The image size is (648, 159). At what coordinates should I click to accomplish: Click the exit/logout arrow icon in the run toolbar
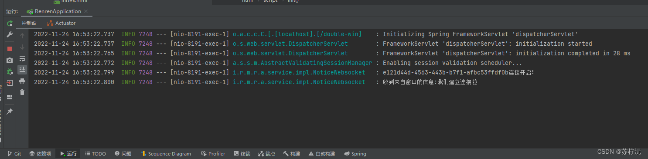(10, 83)
